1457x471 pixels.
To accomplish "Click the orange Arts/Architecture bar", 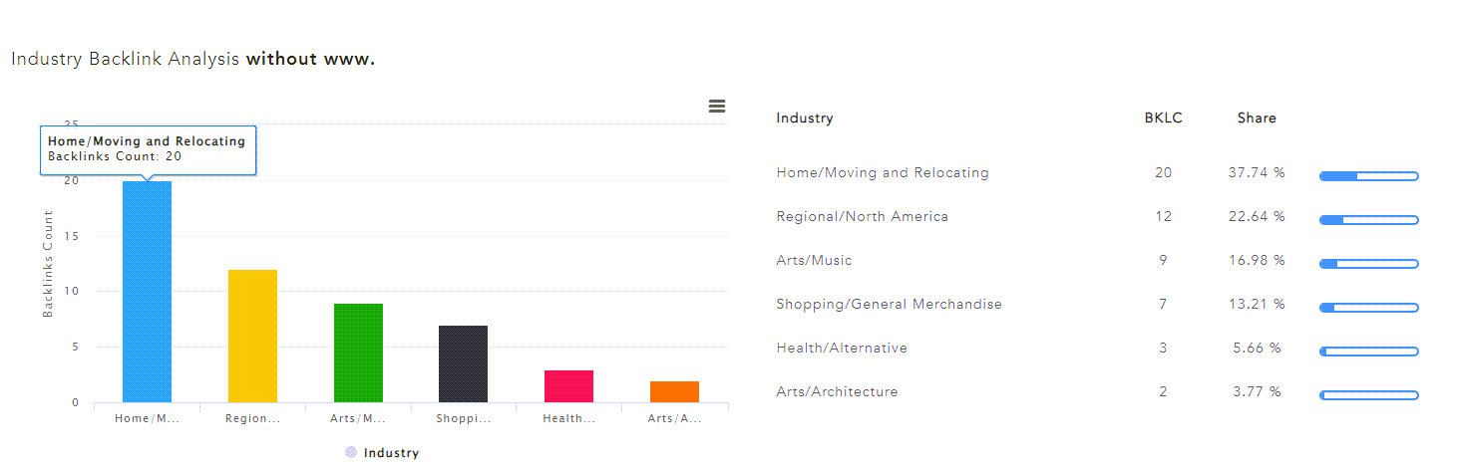I will coord(674,391).
